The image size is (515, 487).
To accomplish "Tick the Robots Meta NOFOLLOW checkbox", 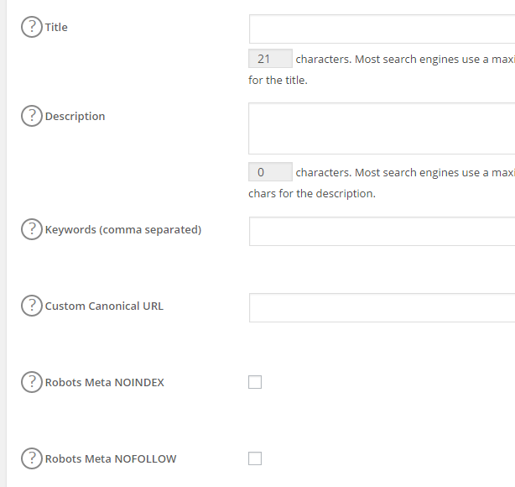I will pyautogui.click(x=255, y=458).
